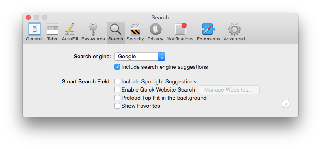Open the Extensions puzzle piece icon
Screen dimensions: 321x149
(x=209, y=29)
